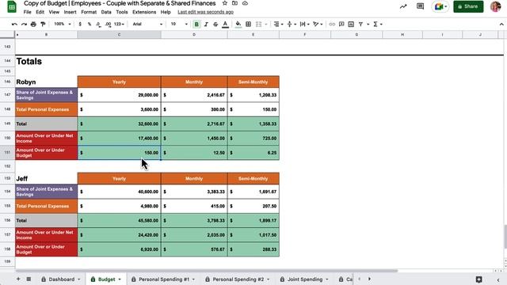Click the Print icon

33,25
